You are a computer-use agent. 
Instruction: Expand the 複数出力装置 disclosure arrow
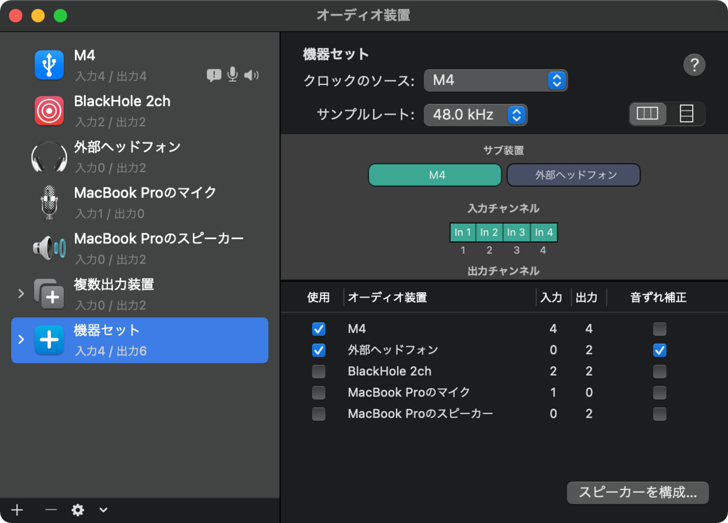coord(21,294)
